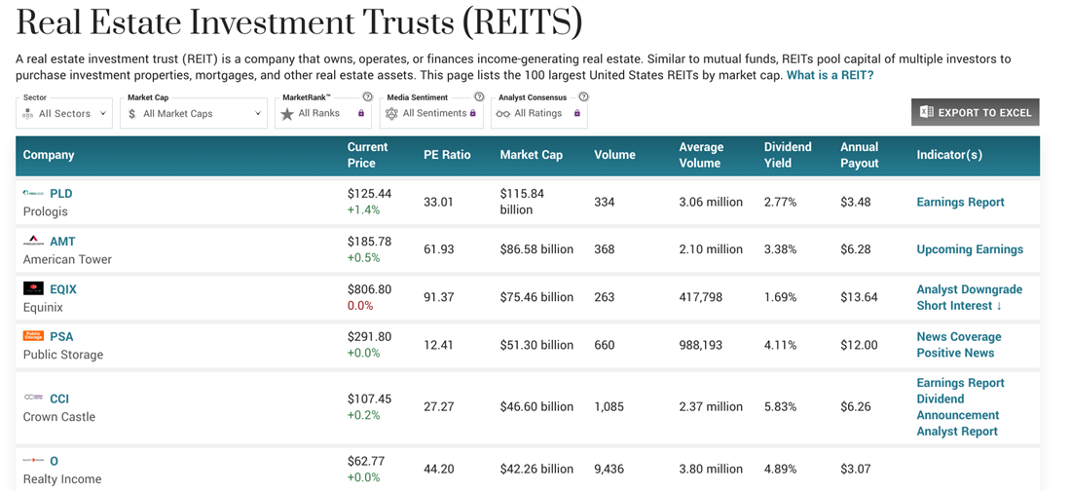This screenshot has width=1071, height=492.
Task: Open the Sector filter dropdown
Action: tap(64, 114)
